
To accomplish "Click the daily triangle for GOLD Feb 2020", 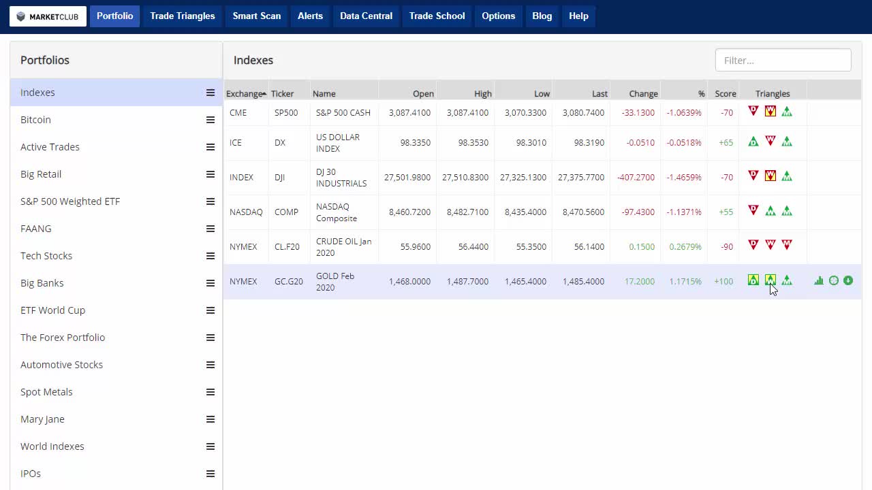I will point(753,280).
